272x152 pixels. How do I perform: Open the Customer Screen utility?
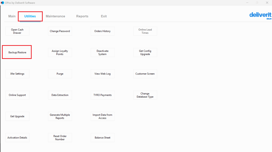145,74
